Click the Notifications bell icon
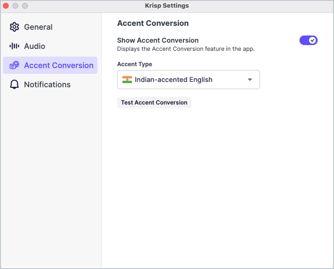The height and width of the screenshot is (269, 334). point(14,84)
